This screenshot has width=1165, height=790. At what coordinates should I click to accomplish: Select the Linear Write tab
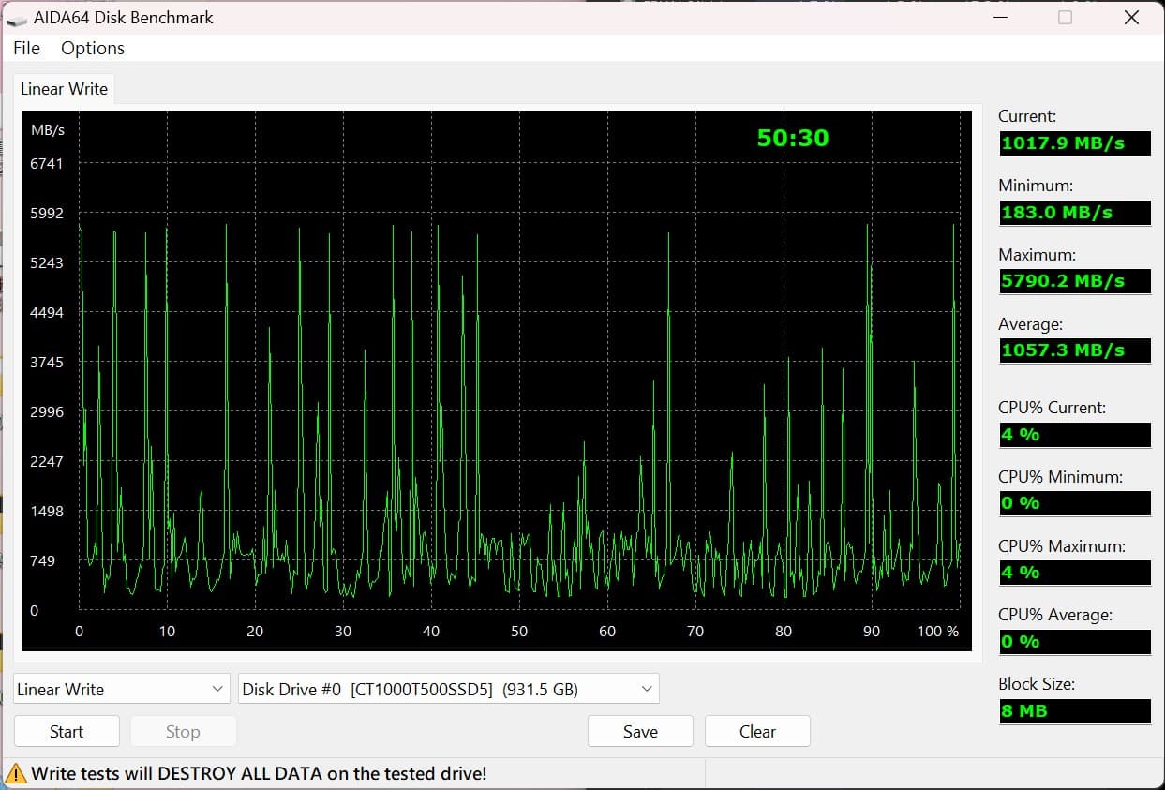64,89
